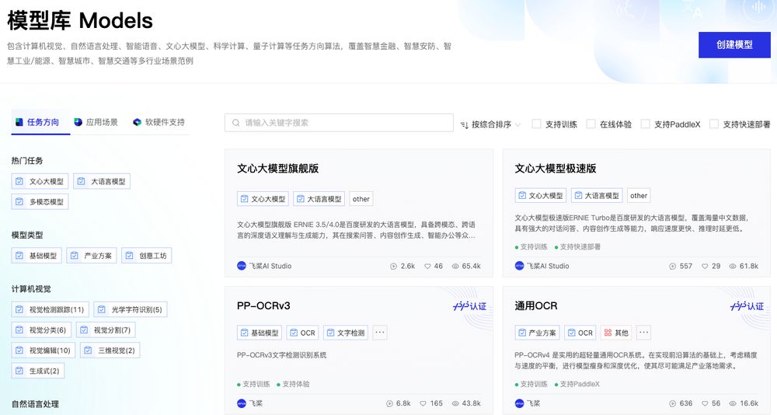
Task: Enable the 在线体验 checkbox
Action: click(591, 124)
